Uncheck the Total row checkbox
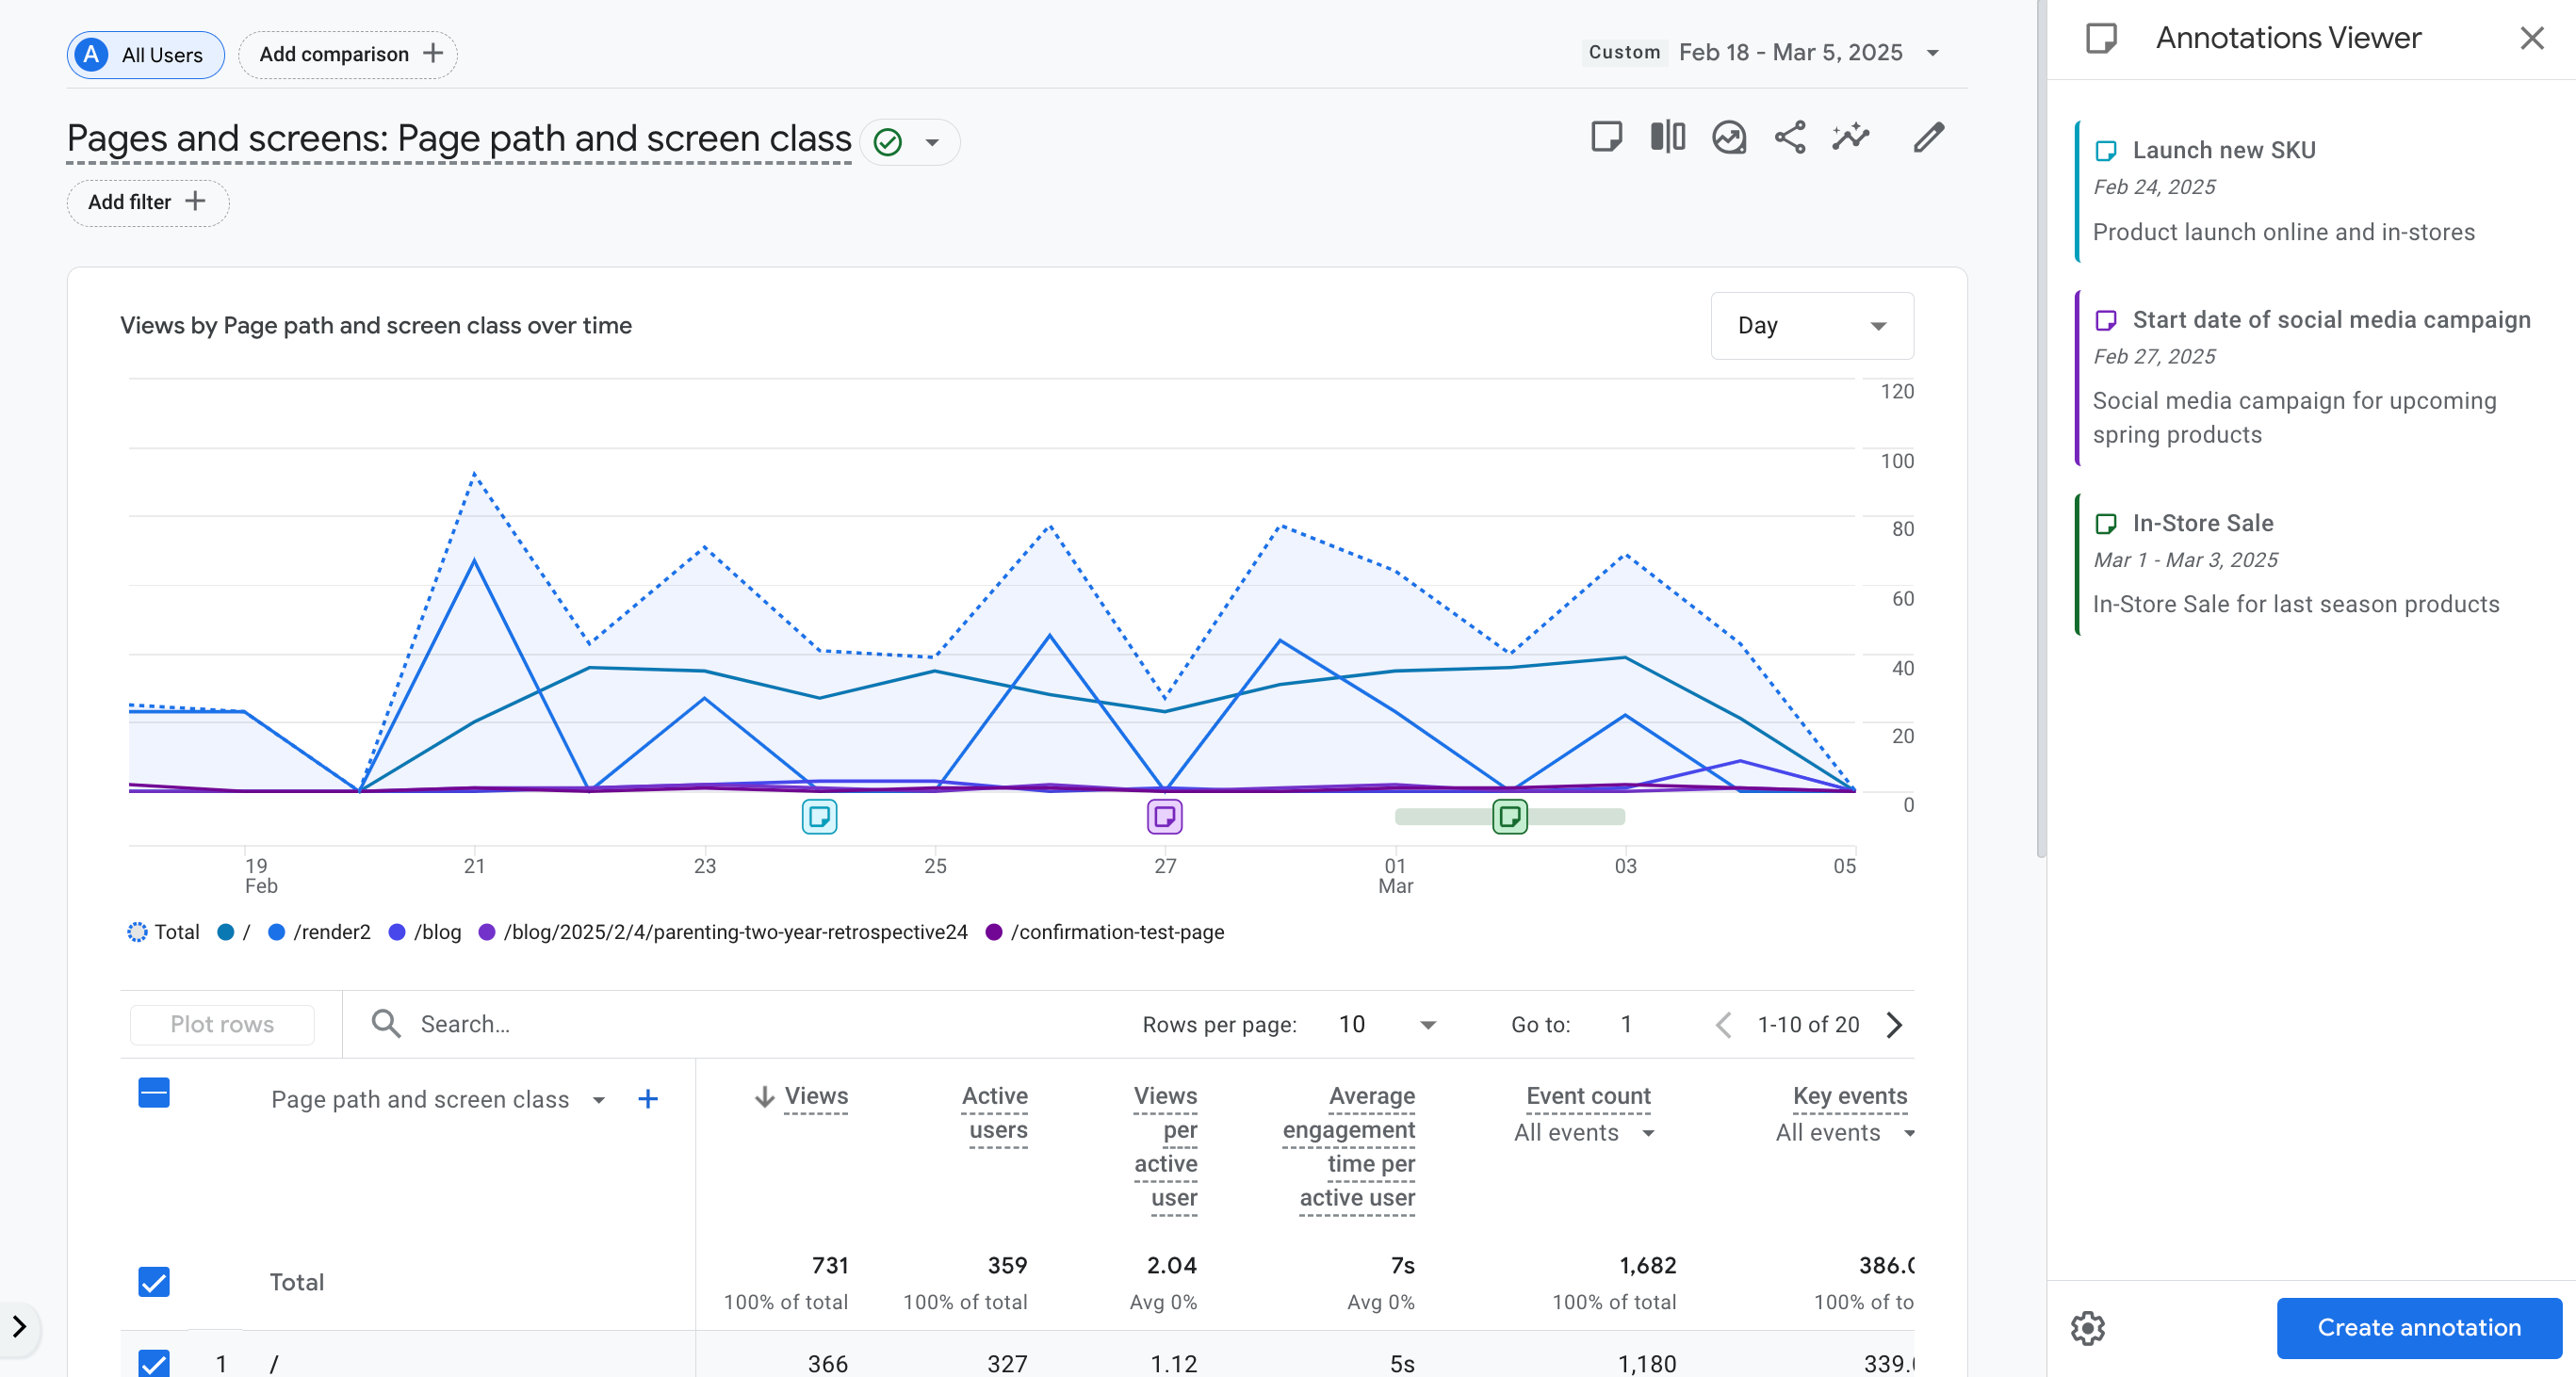Viewport: 2576px width, 1377px height. tap(154, 1282)
